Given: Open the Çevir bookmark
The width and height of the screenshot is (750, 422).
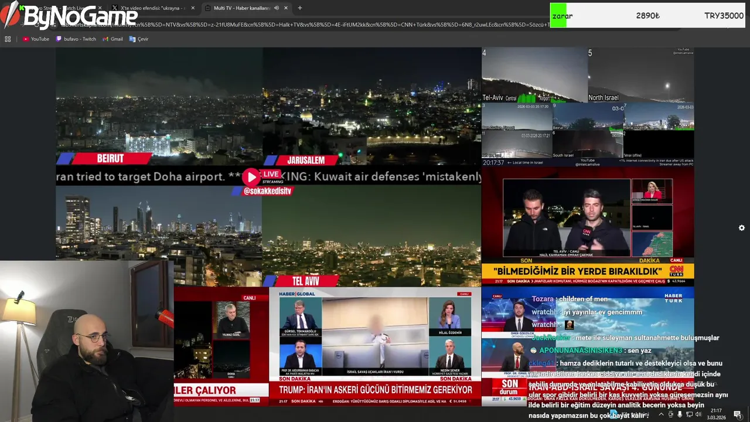Looking at the screenshot, I should [x=139, y=39].
